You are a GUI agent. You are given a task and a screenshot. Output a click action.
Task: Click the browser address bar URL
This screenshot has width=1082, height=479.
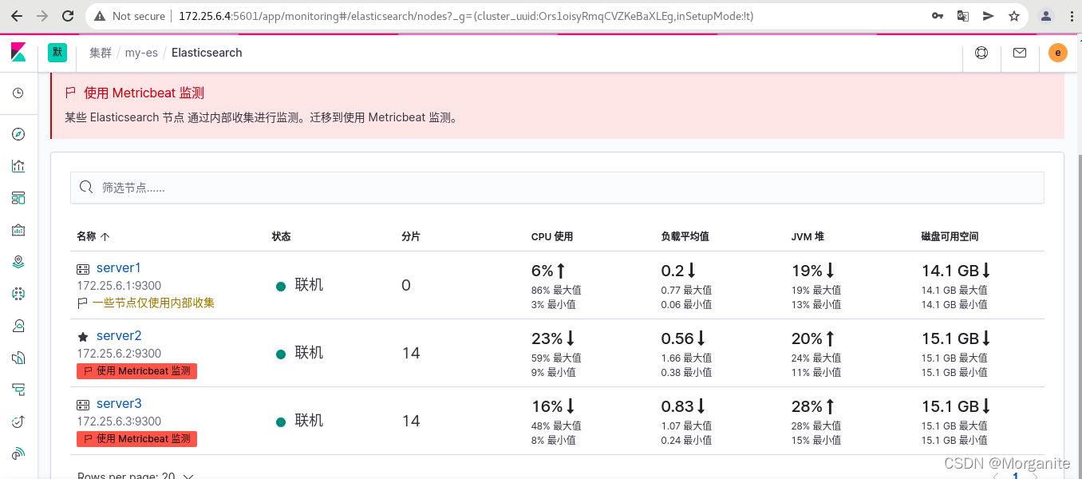(x=466, y=16)
